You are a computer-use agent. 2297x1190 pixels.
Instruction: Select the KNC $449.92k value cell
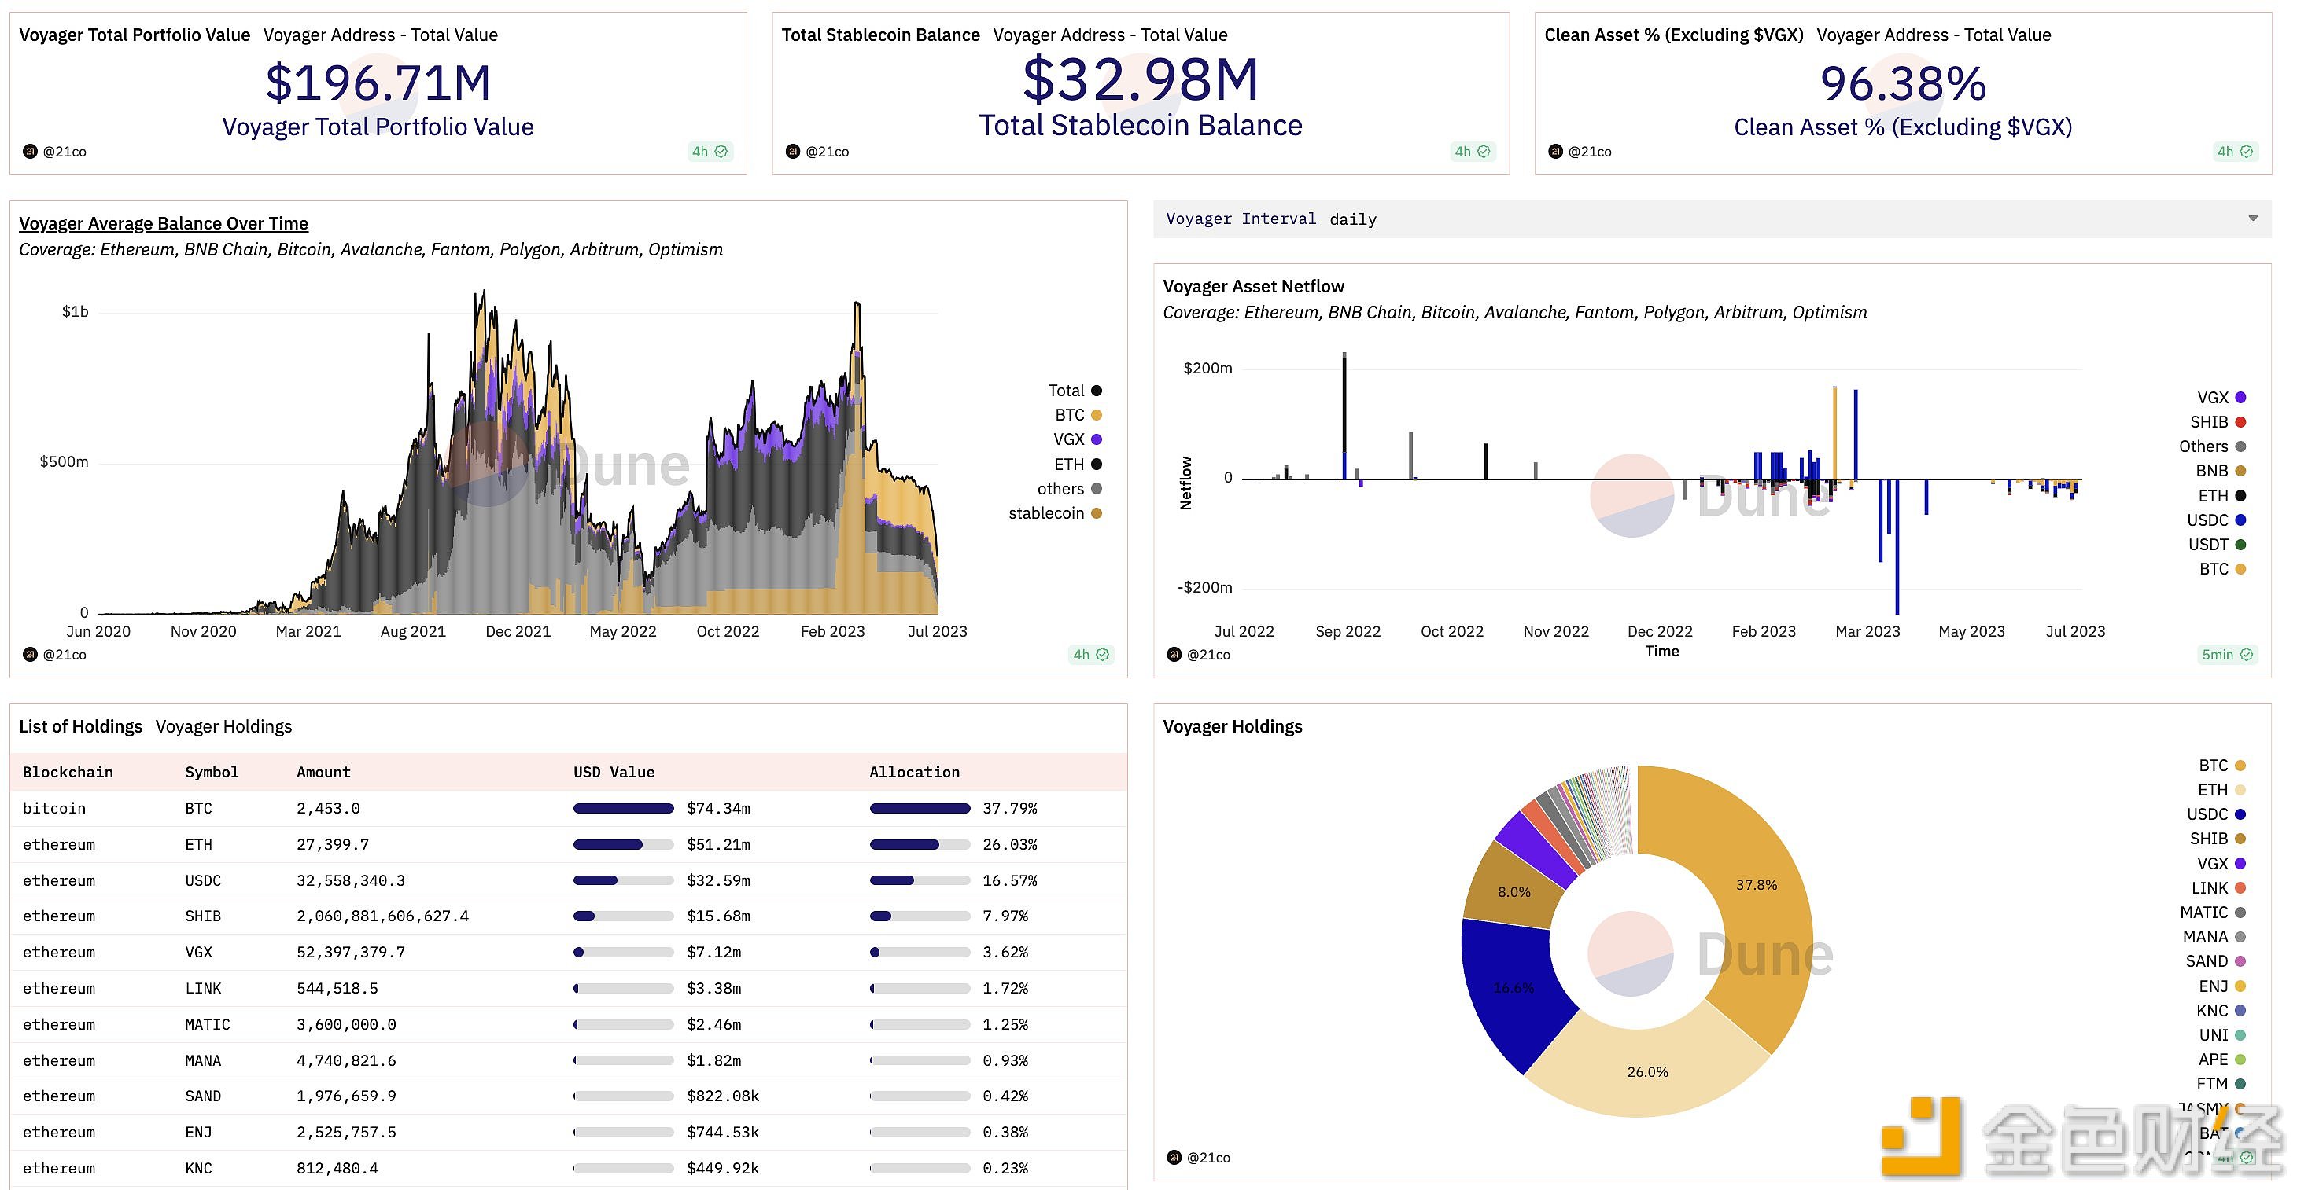pyautogui.click(x=722, y=1169)
